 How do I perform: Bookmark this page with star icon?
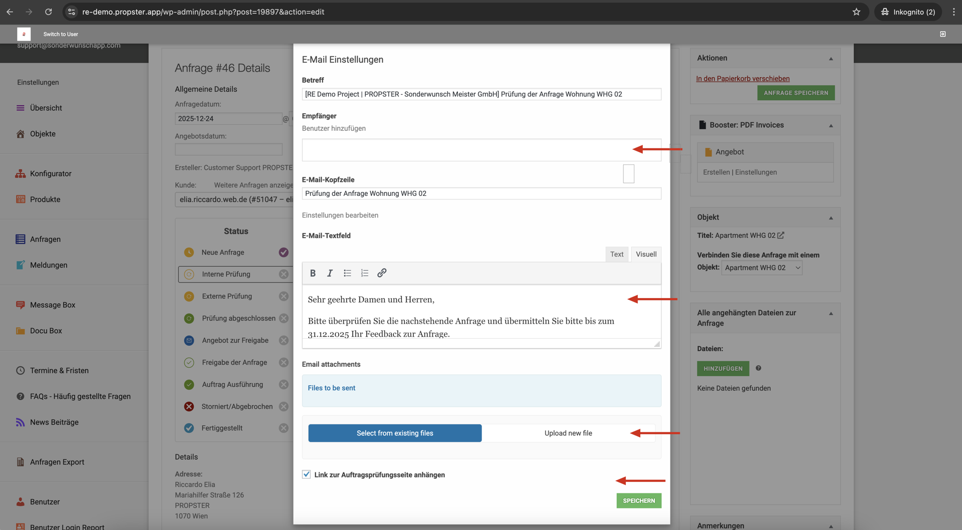click(856, 12)
